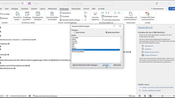
Task: Open the Layout tab
Action: click(42, 9)
